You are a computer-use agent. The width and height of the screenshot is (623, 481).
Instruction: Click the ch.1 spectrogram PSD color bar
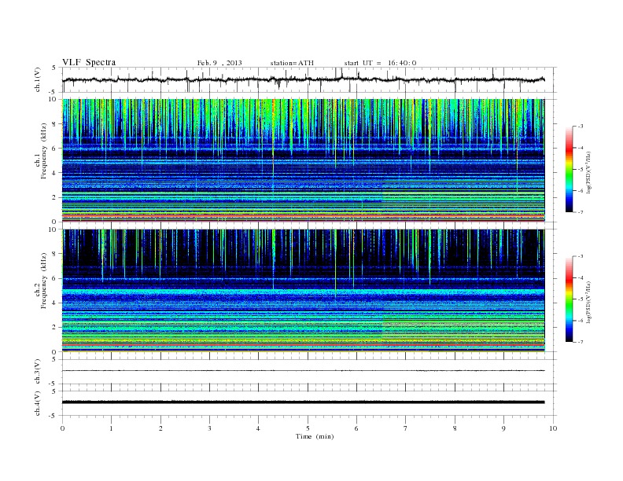click(570, 170)
